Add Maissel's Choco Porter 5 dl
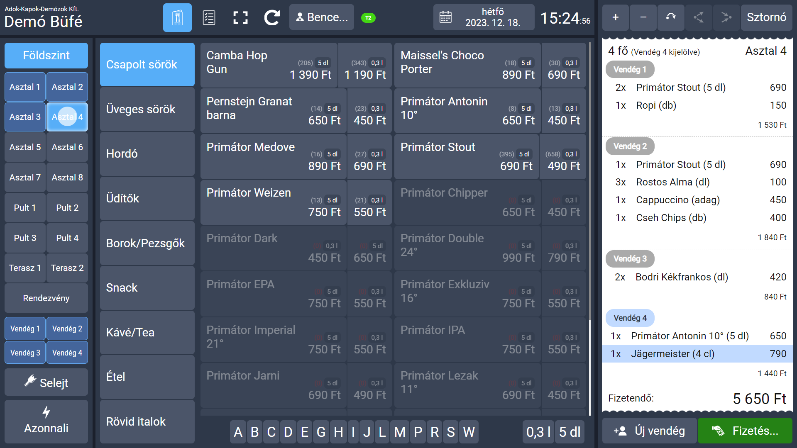 (467, 65)
